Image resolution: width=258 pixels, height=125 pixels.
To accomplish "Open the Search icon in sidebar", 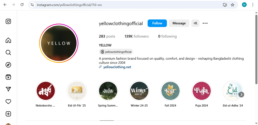I will point(8,53).
